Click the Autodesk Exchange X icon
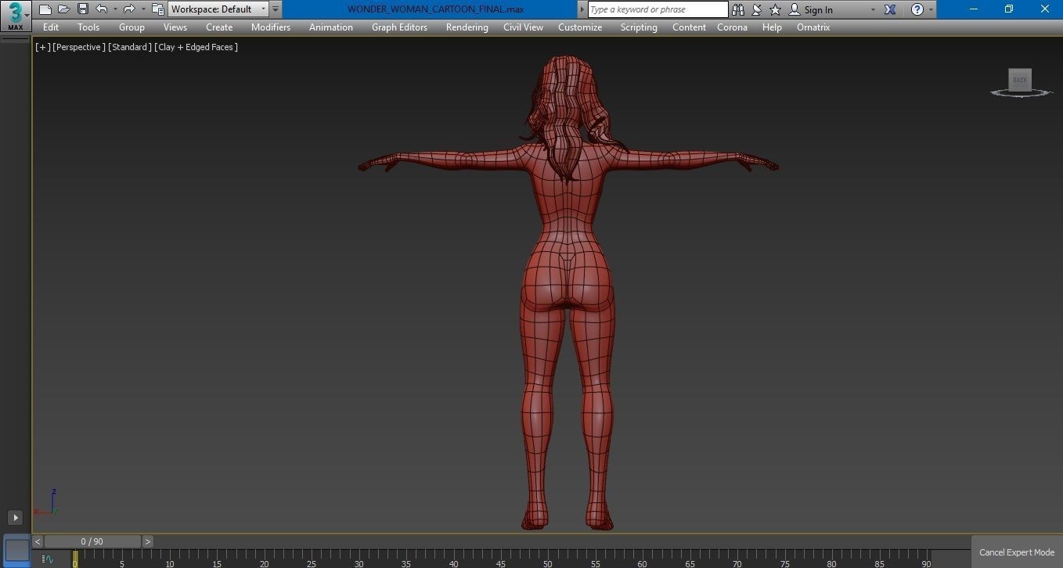The height and width of the screenshot is (568, 1063). click(890, 9)
